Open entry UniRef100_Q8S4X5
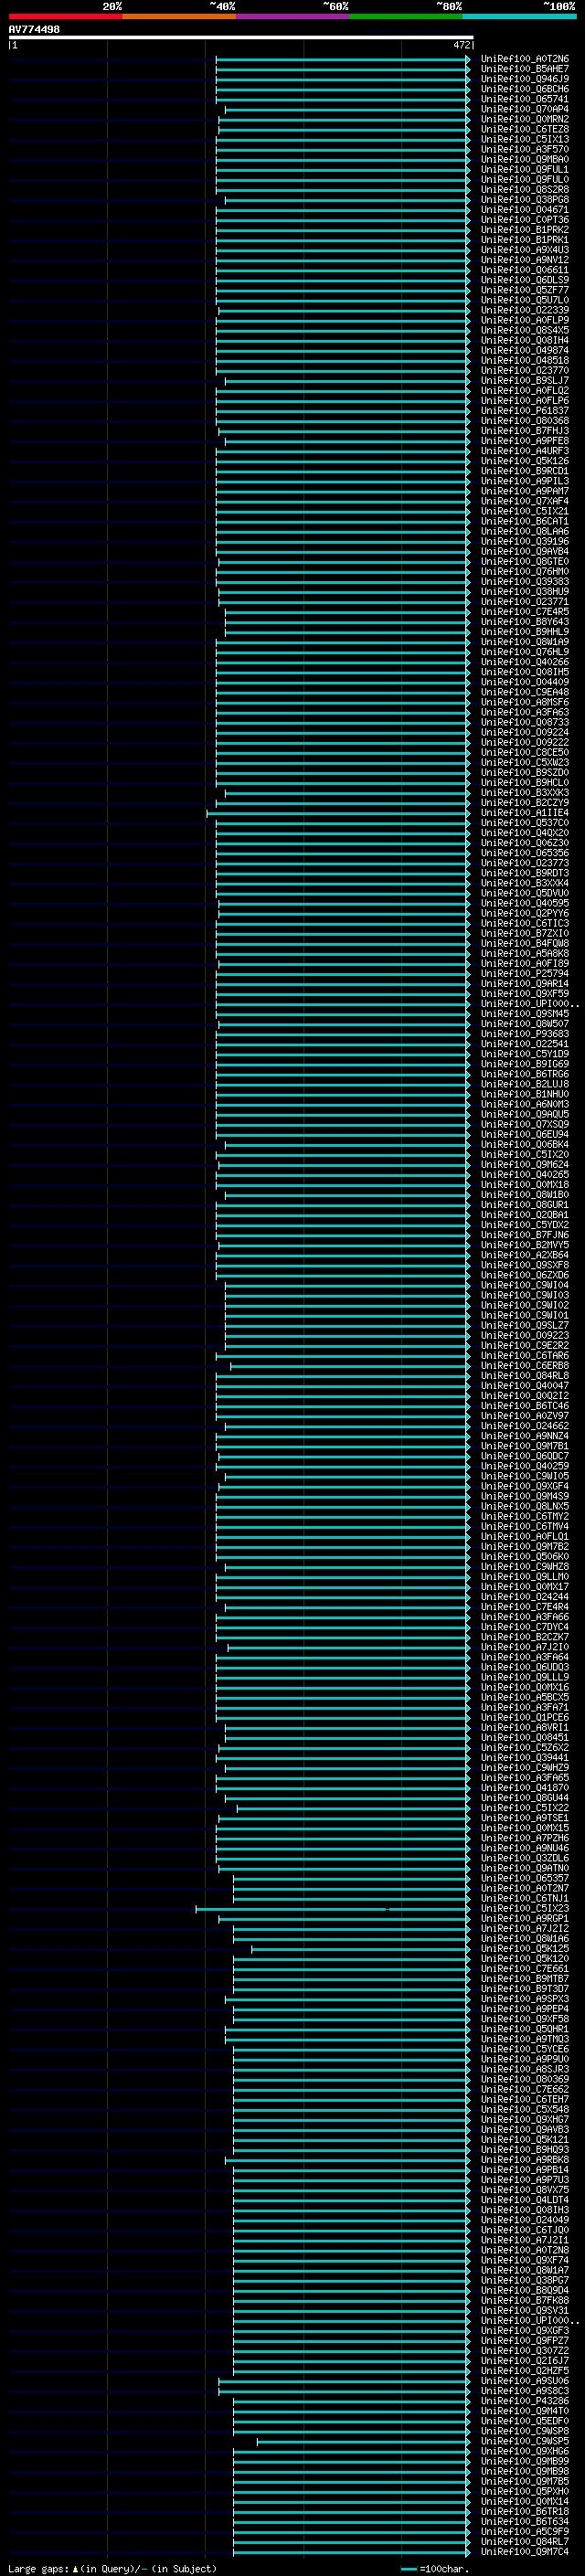 point(525,331)
